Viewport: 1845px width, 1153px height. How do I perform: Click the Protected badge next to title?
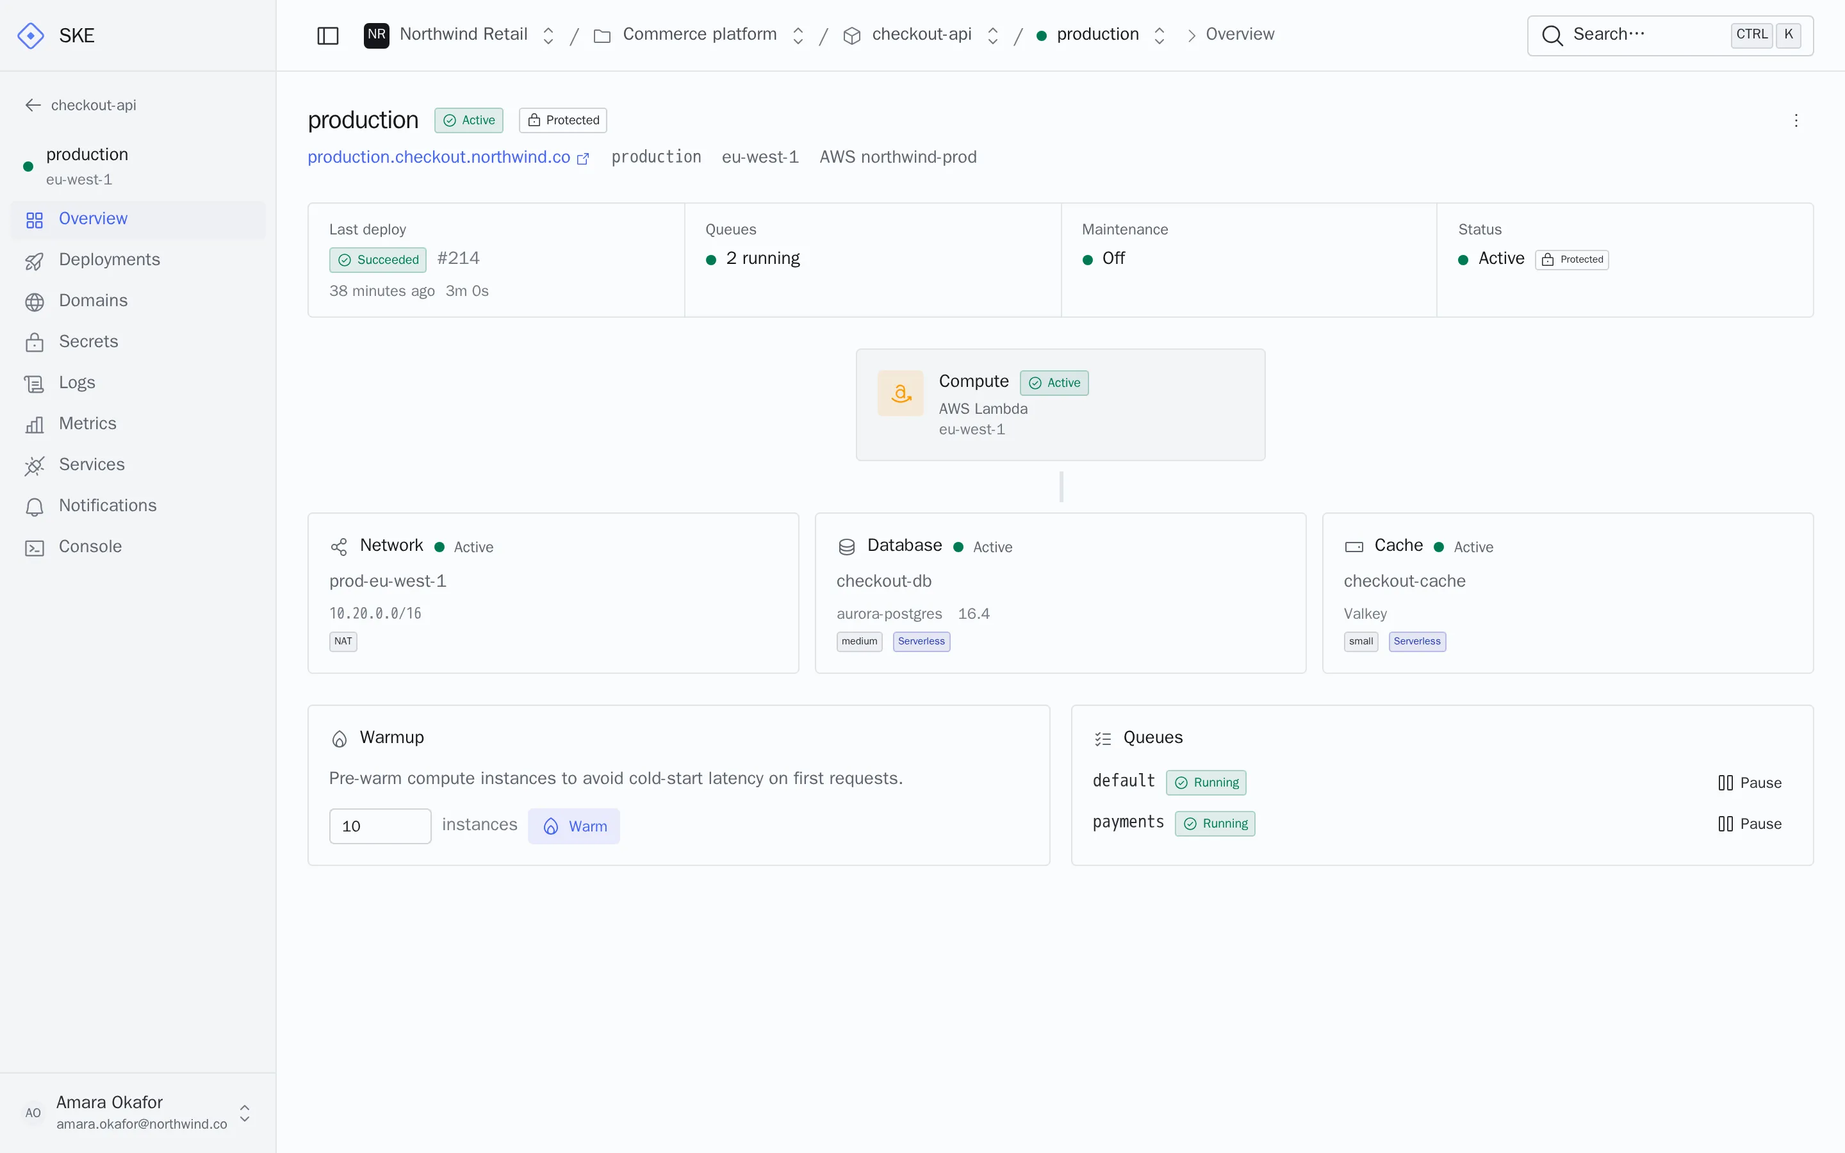pos(562,120)
